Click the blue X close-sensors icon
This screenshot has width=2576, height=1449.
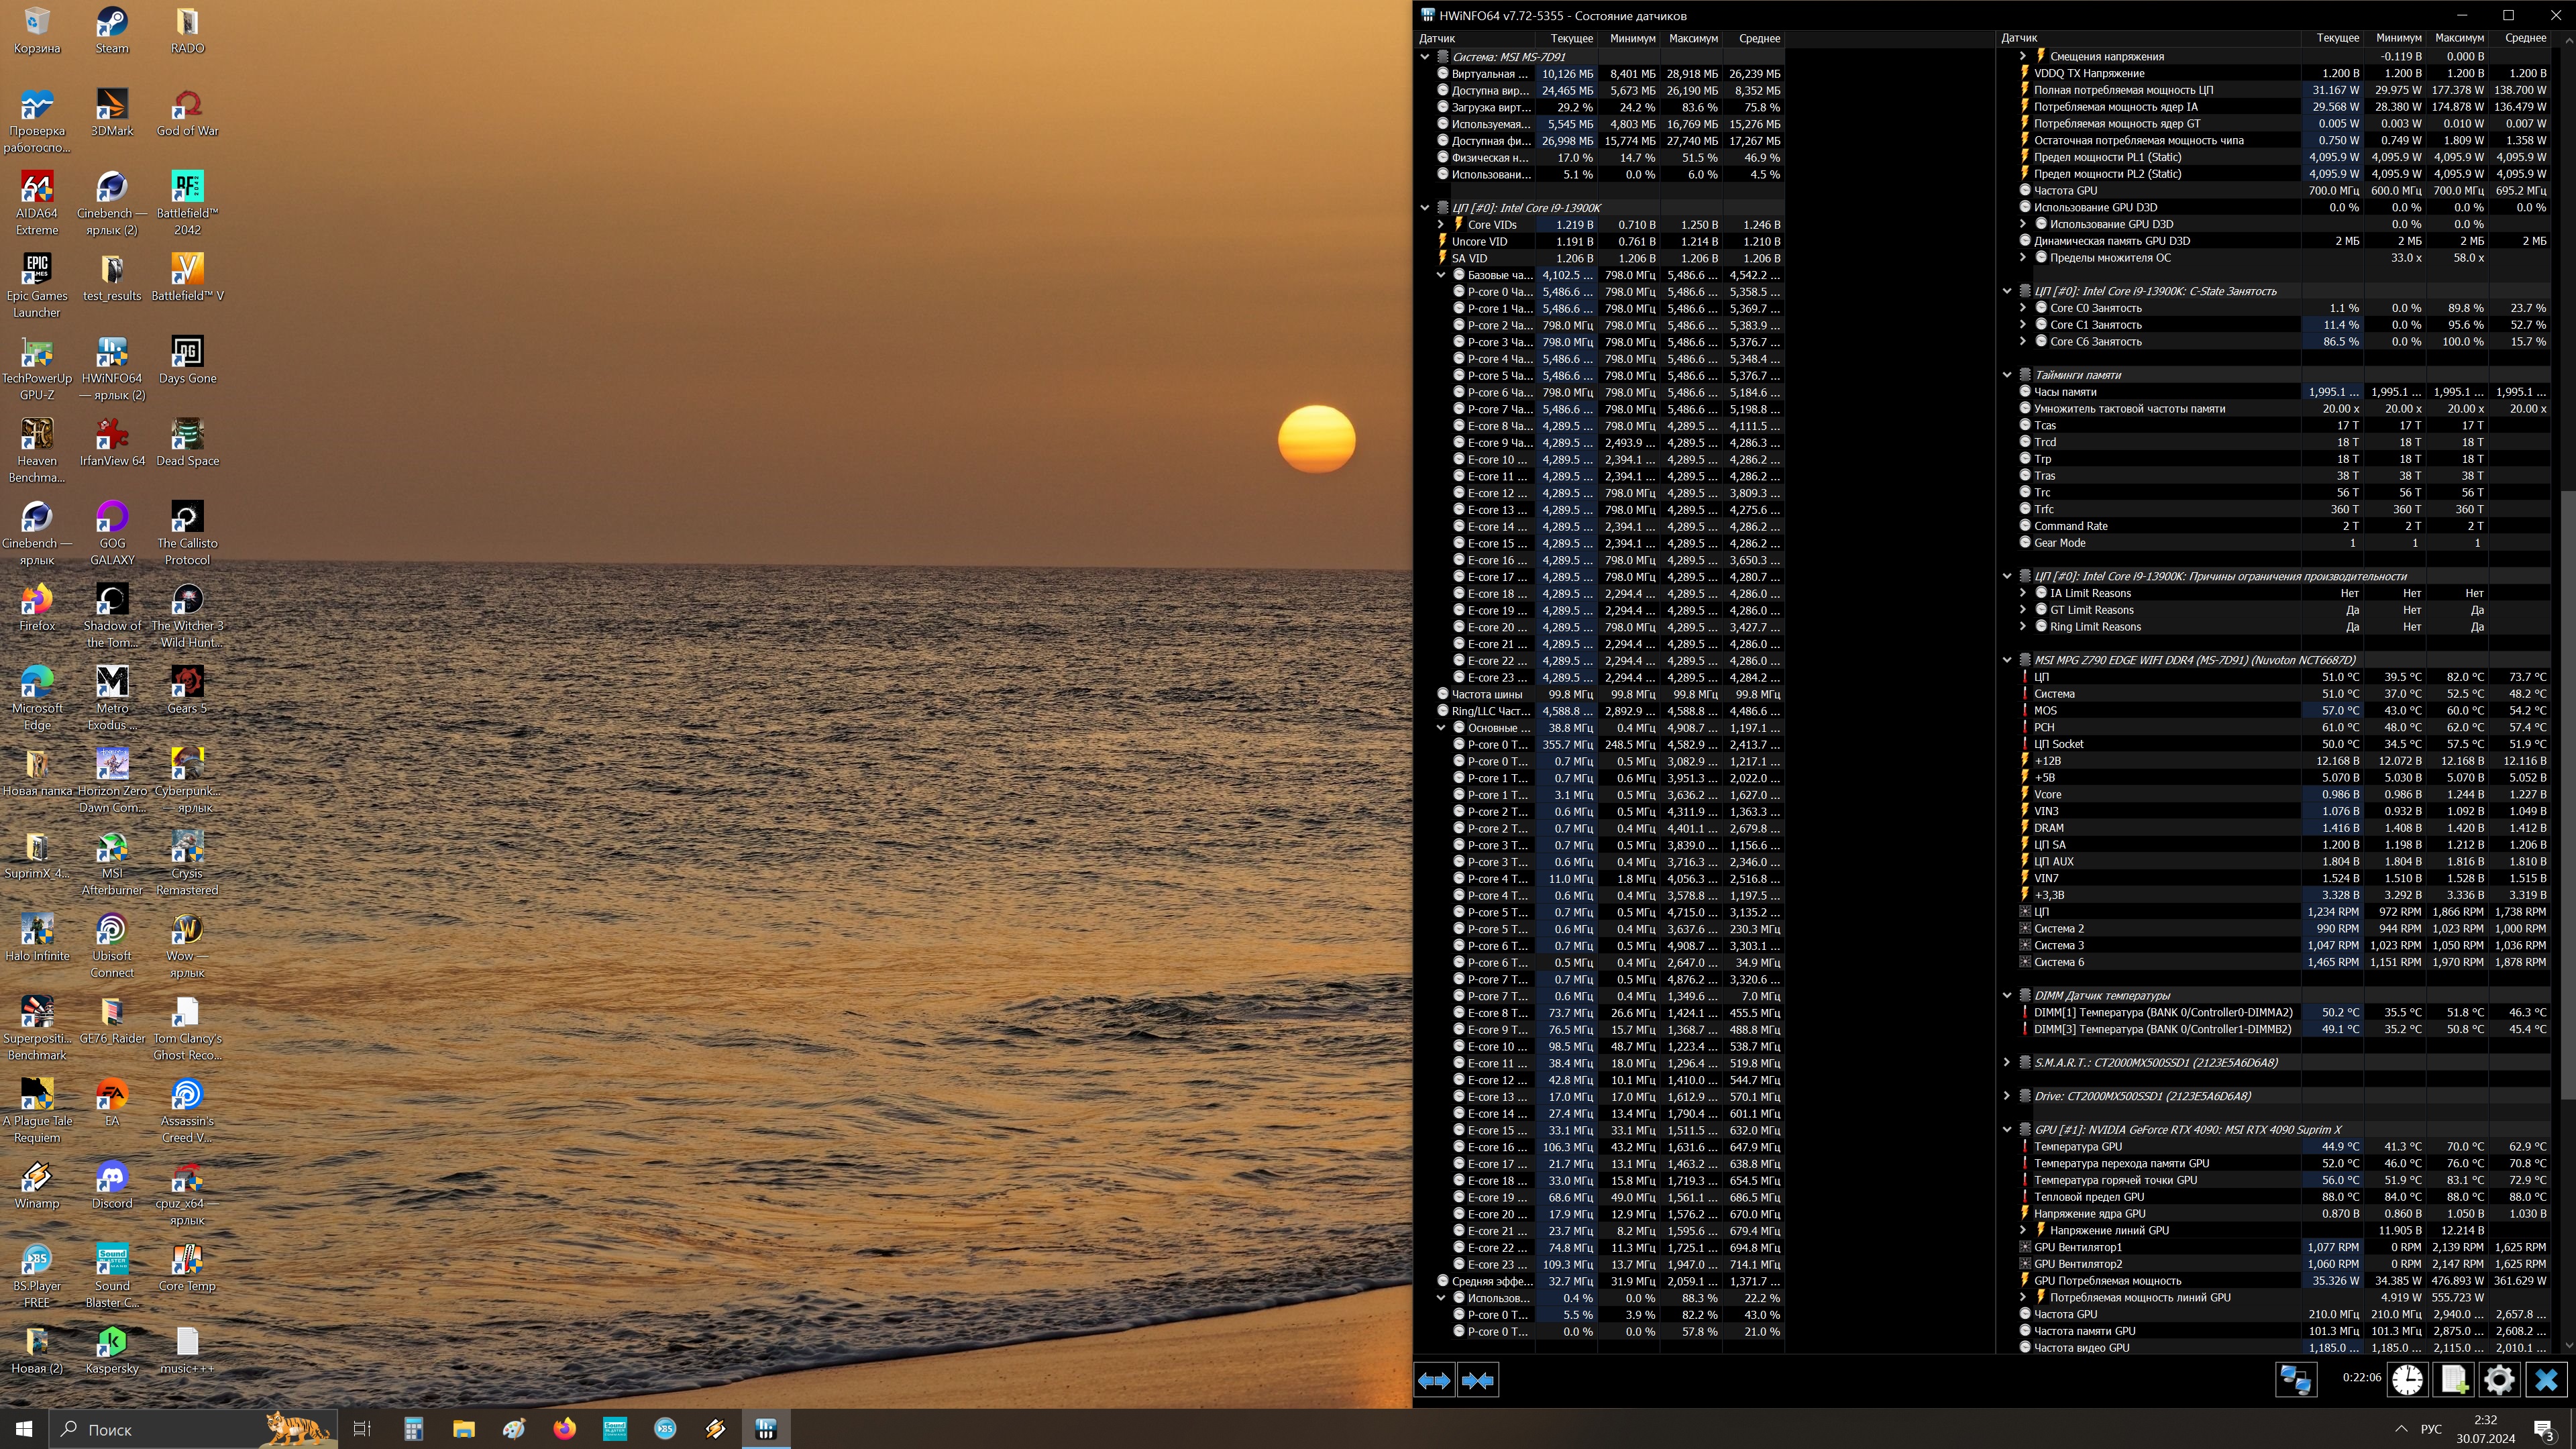point(2546,1380)
